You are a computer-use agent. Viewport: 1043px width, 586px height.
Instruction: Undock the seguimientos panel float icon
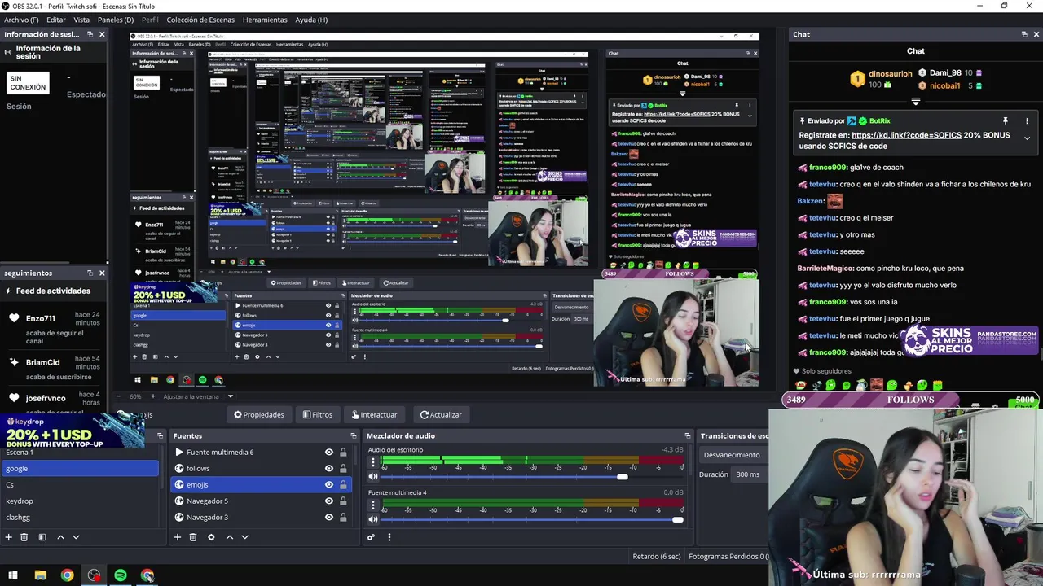click(x=90, y=273)
